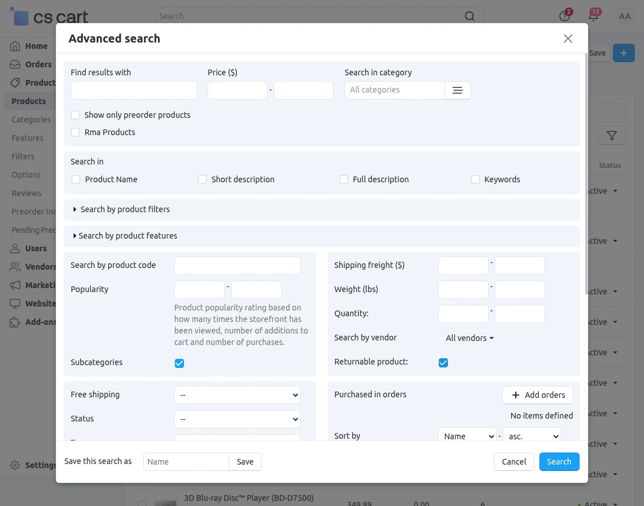This screenshot has height=506, width=644.
Task: Expand Search by product filters section
Action: point(122,209)
